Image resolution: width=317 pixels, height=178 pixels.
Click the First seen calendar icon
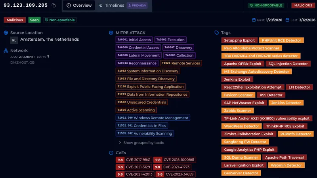point(254,20)
